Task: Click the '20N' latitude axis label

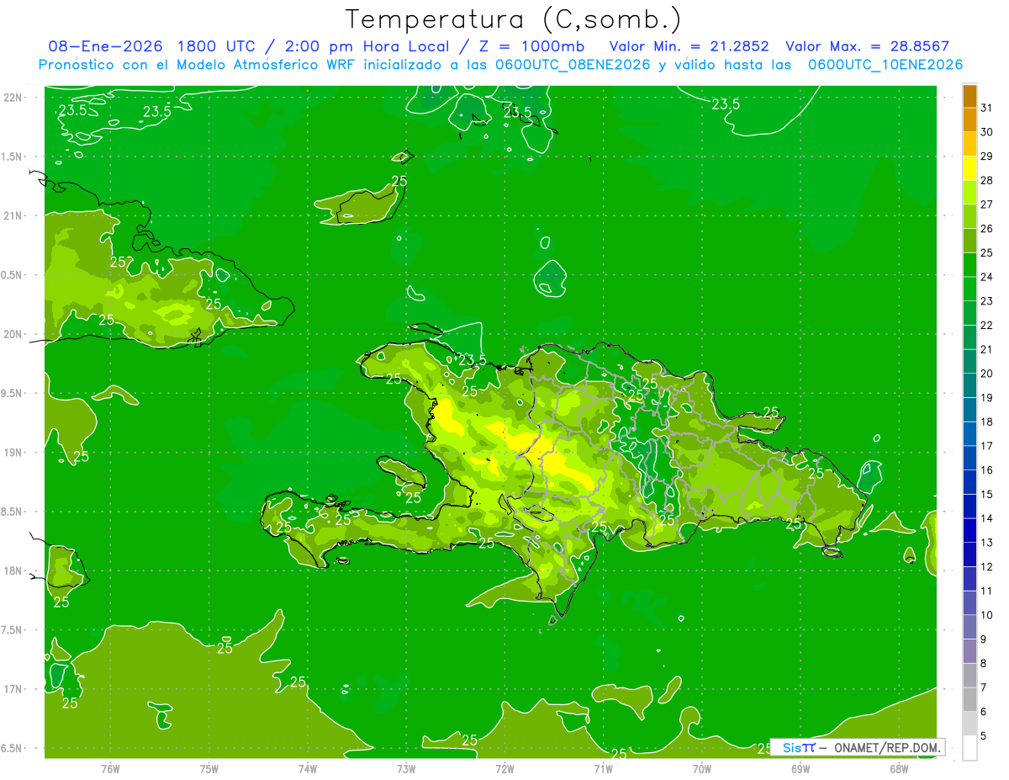Action: pos(13,334)
